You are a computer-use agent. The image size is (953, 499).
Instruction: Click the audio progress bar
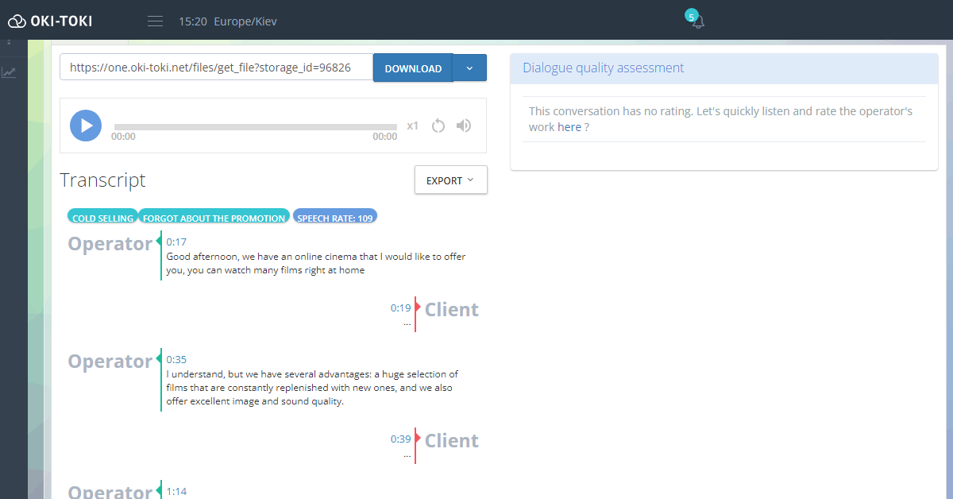[255, 127]
